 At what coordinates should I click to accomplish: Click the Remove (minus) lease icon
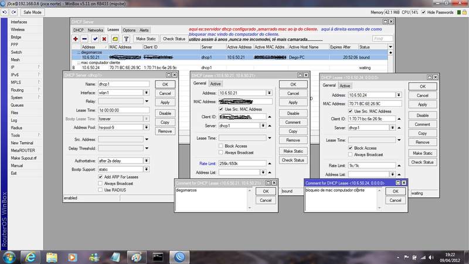tap(85, 39)
